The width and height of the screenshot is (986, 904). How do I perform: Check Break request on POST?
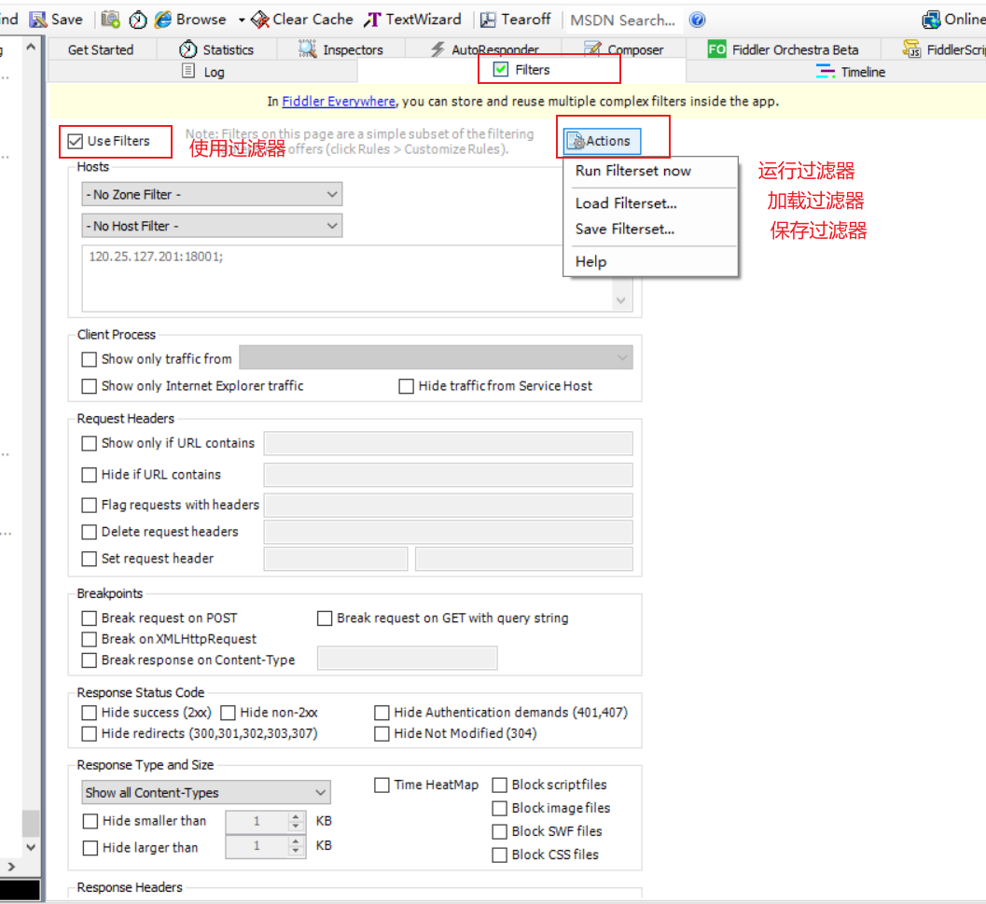pos(90,619)
